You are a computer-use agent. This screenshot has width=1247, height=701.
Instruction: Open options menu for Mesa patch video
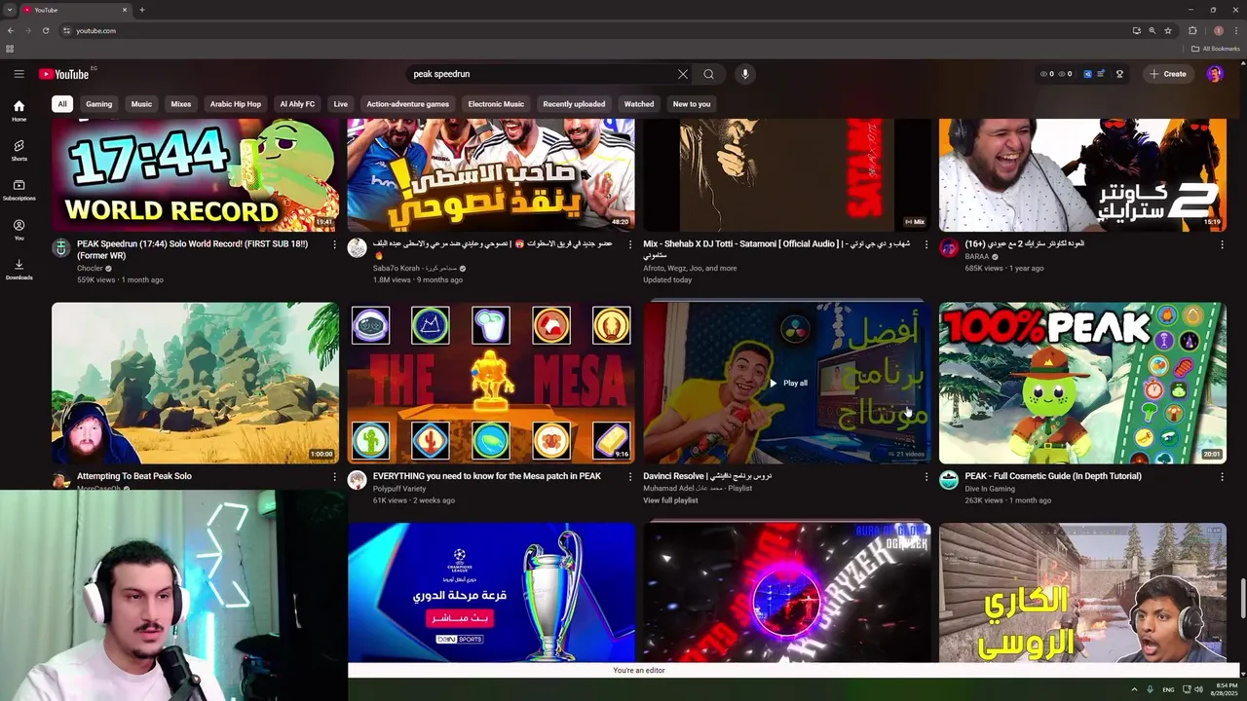[630, 477]
